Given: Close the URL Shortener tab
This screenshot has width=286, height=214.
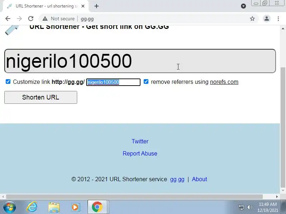Looking at the screenshot, I should pyautogui.click(x=83, y=6).
